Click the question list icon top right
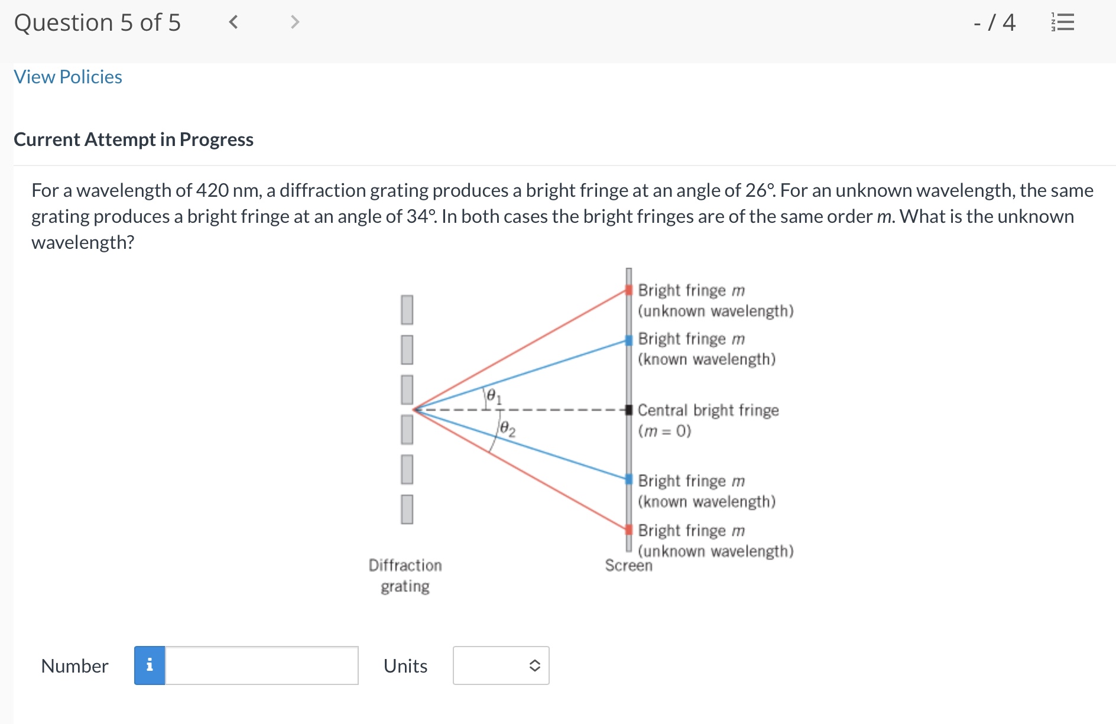 pyautogui.click(x=1062, y=22)
